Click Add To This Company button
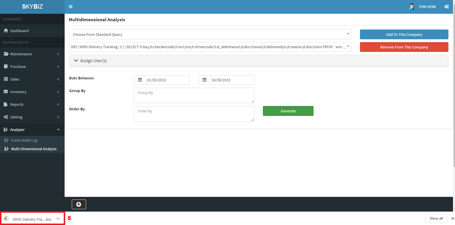The image size is (455, 225). [404, 34]
